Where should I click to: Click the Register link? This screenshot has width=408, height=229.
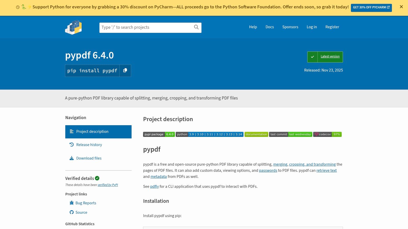[x=332, y=27]
